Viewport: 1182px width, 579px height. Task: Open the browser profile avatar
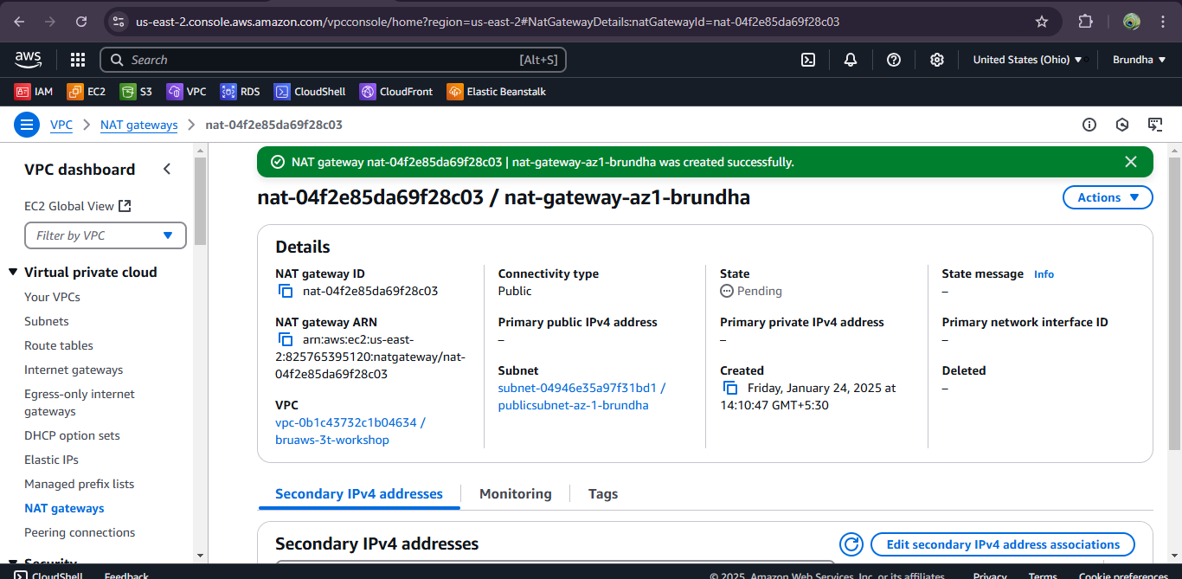click(x=1132, y=22)
